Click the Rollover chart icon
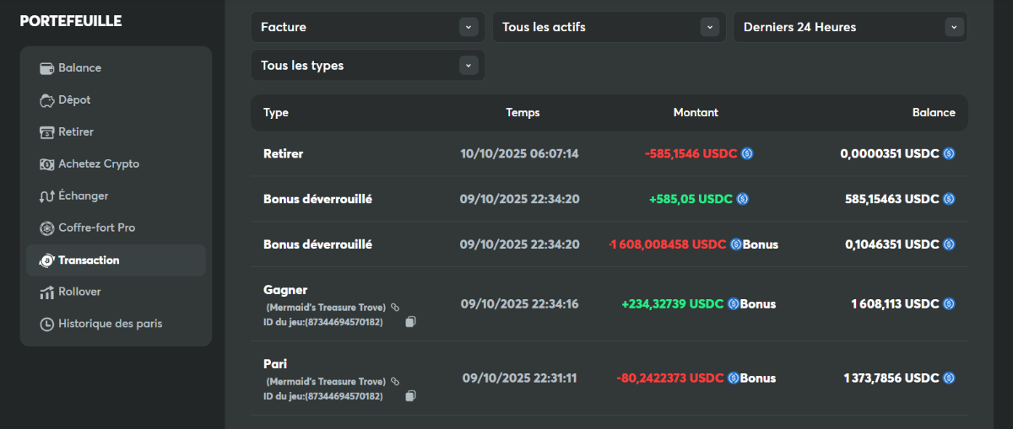 coord(47,292)
